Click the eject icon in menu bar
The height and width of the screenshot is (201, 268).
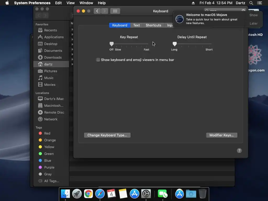(193, 3)
